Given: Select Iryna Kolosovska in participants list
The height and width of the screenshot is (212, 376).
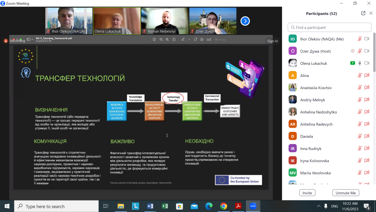Looking at the screenshot, I should pyautogui.click(x=314, y=161).
